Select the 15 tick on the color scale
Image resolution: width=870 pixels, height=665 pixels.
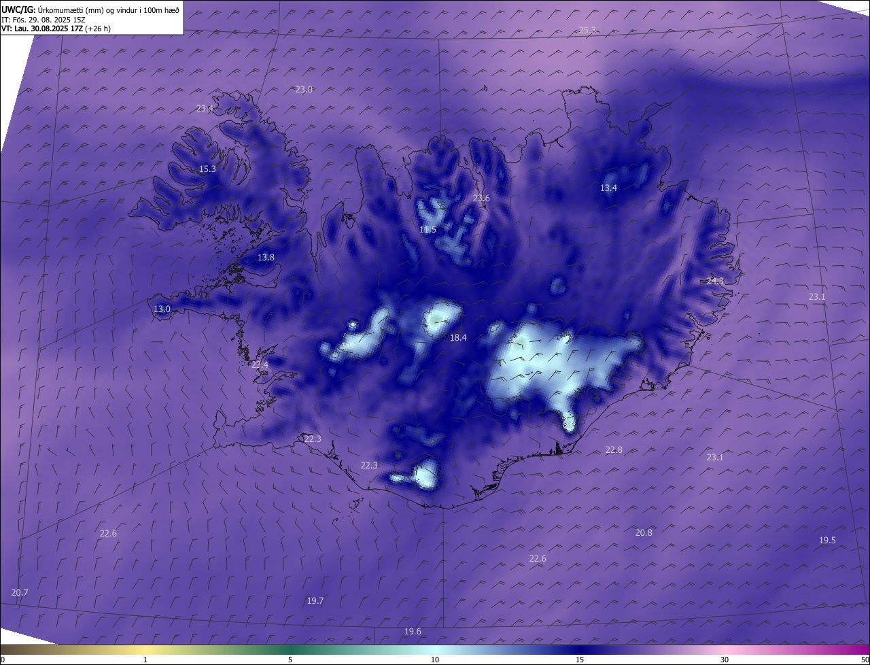[x=580, y=660]
